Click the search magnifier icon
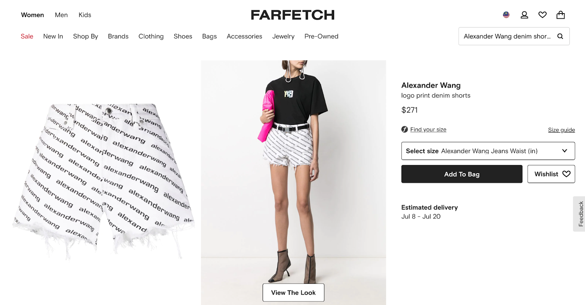 (560, 36)
